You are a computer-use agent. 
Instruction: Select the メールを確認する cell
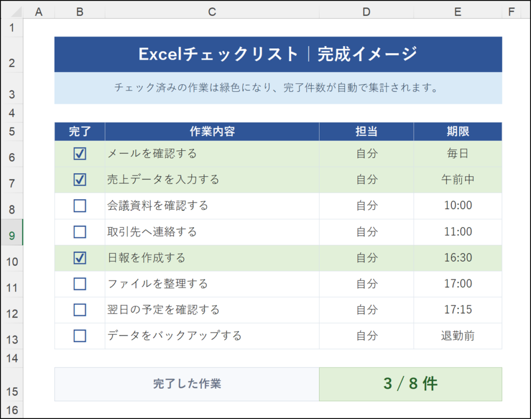212,154
